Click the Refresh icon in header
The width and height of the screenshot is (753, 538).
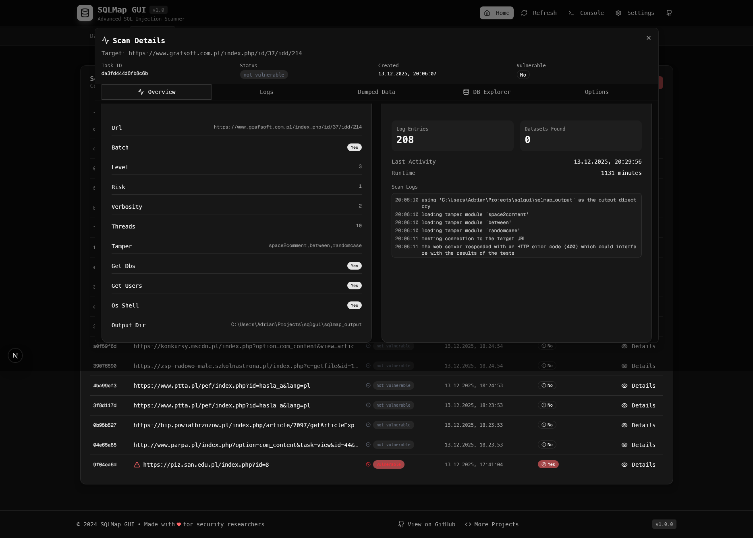coord(524,13)
